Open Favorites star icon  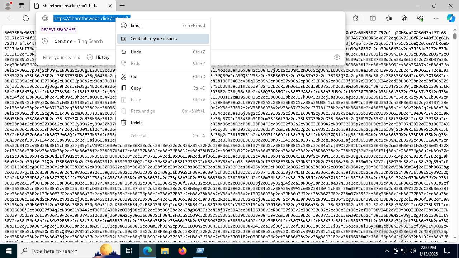pyautogui.click(x=389, y=18)
